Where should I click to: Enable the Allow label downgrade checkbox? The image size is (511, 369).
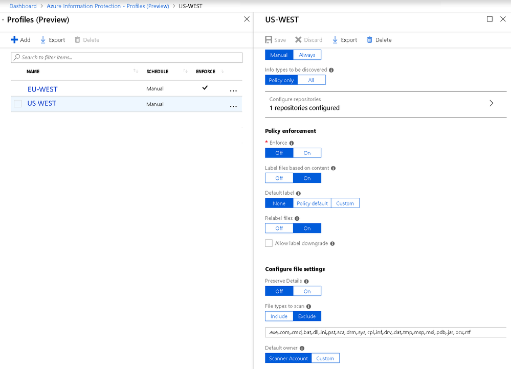[x=269, y=243]
